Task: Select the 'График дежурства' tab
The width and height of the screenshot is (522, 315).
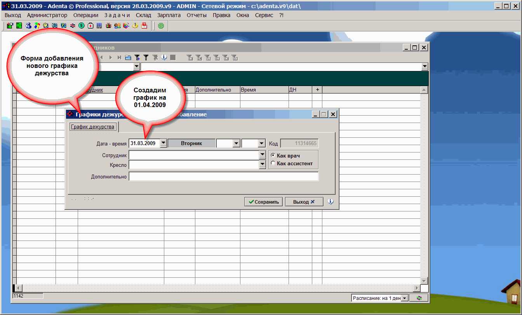Action: [x=93, y=127]
